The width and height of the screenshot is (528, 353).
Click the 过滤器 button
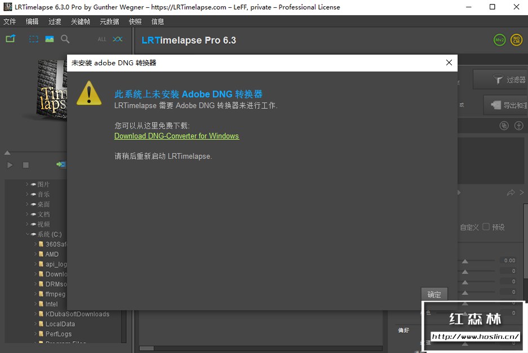tap(500, 79)
